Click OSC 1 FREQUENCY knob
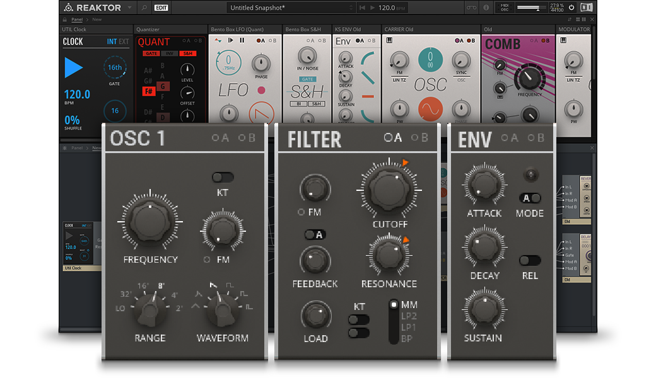Screen dimensions: 656x378 pos(150,222)
